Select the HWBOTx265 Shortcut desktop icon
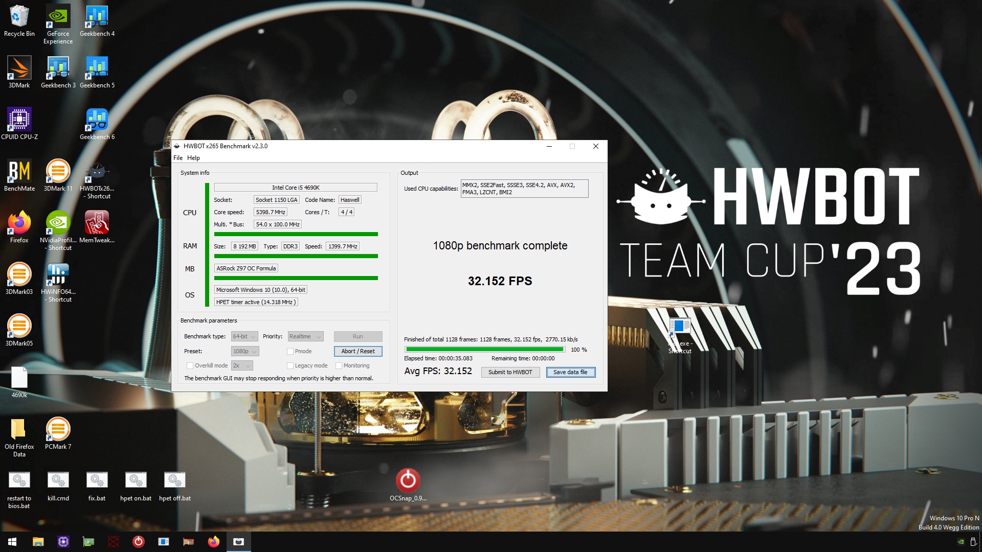Image resolution: width=982 pixels, height=552 pixels. click(x=97, y=179)
